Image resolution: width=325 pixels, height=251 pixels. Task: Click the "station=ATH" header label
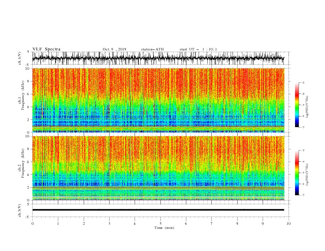tap(152, 49)
